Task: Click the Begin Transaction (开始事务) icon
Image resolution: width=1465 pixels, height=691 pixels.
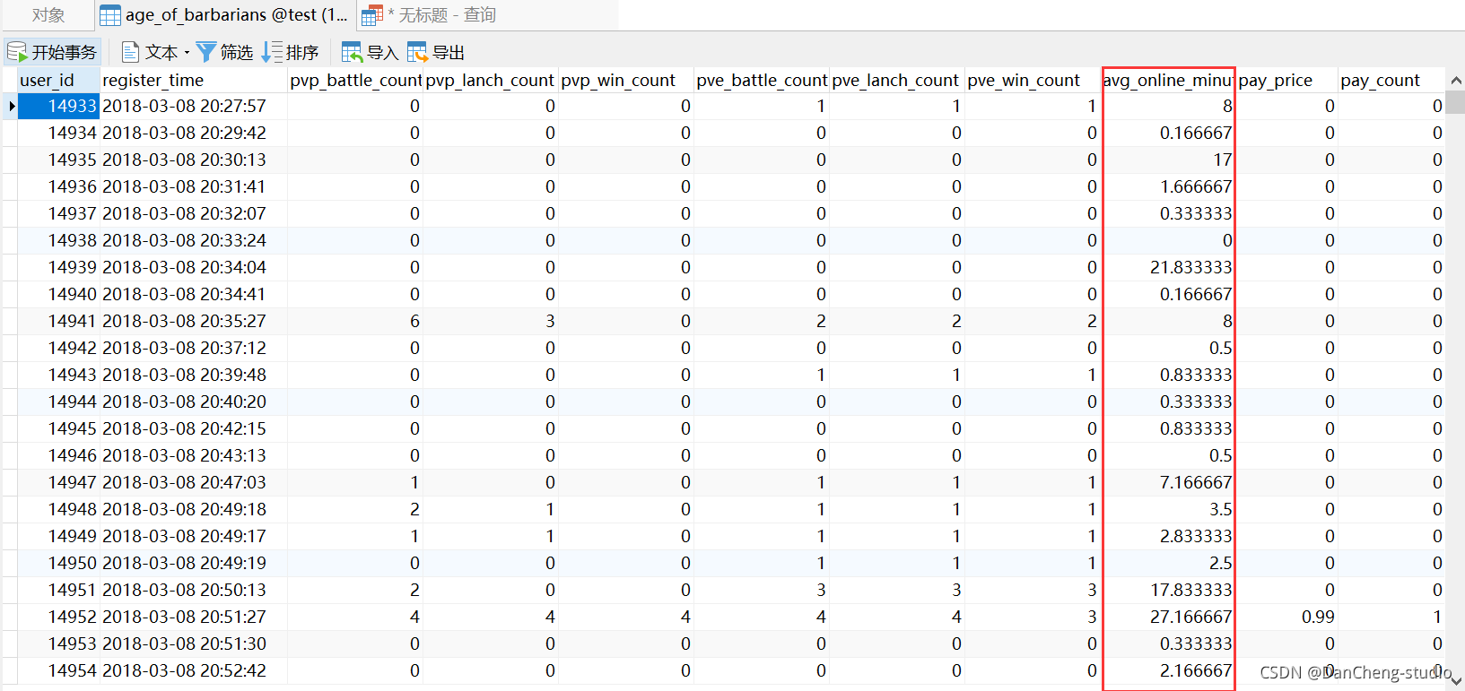Action: [16, 52]
